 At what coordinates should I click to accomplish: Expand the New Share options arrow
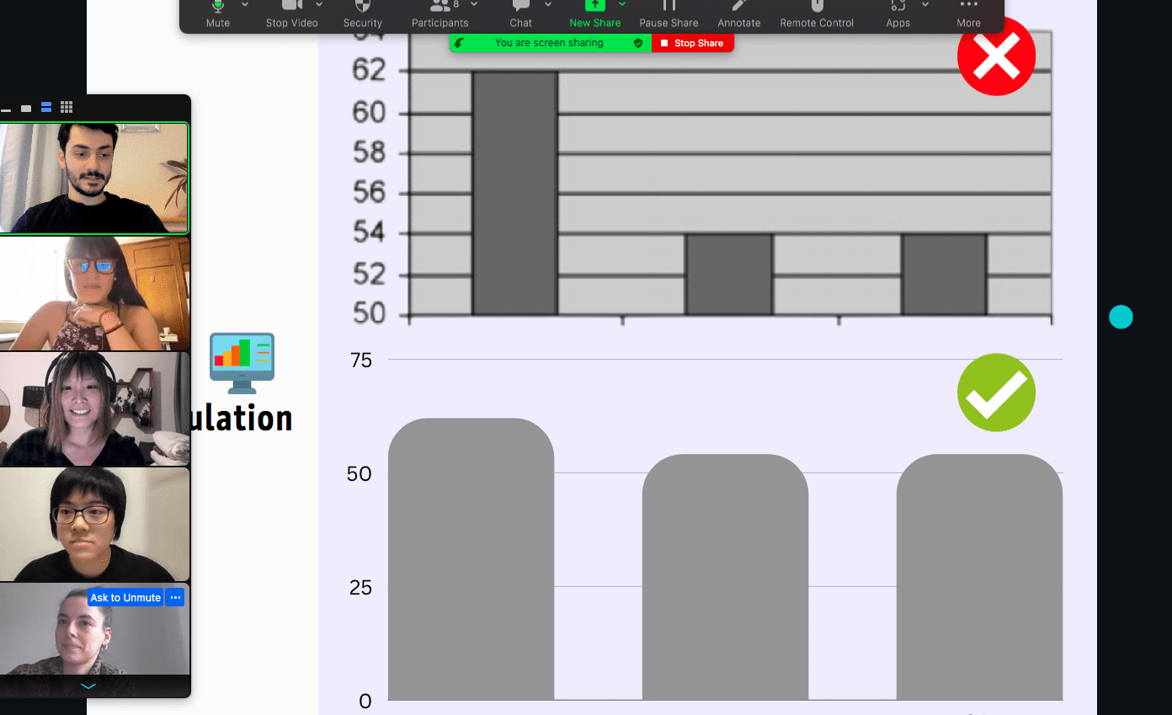tap(622, 4)
